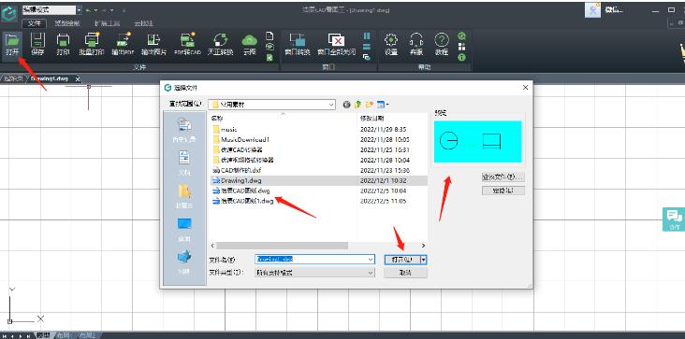685x339 pixels.
Task: Click the create new folder icon in dialog
Action: click(370, 105)
